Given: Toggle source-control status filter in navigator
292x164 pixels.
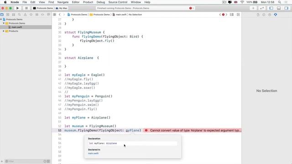Looking at the screenshot, I should click(x=48, y=161).
